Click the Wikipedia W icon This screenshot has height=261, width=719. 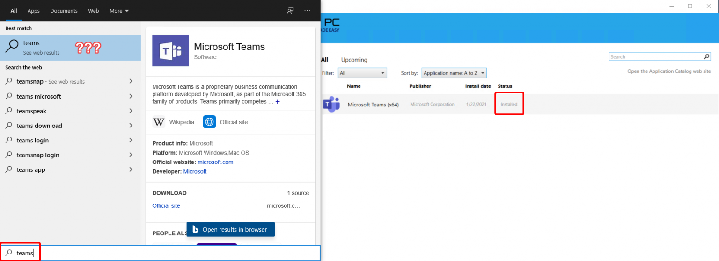click(x=159, y=122)
